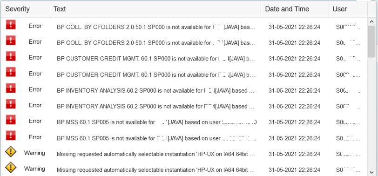Select error icon of first CUSTOMER CREDIT MGMT row
The image size is (378, 176).
coord(11,56)
